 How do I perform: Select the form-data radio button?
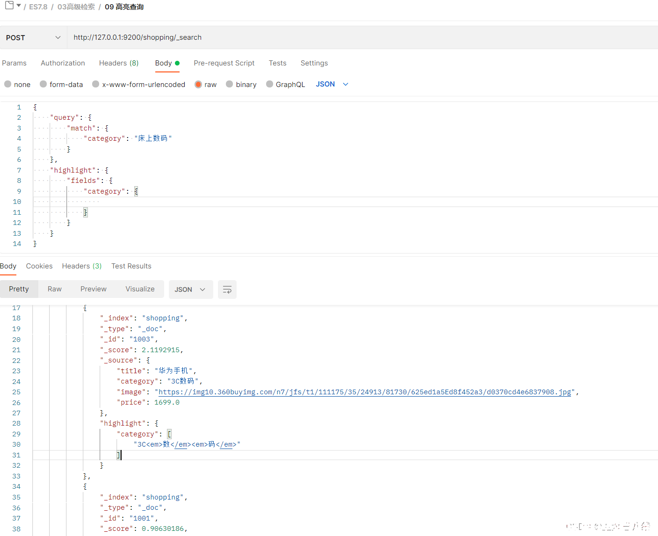[x=43, y=84]
